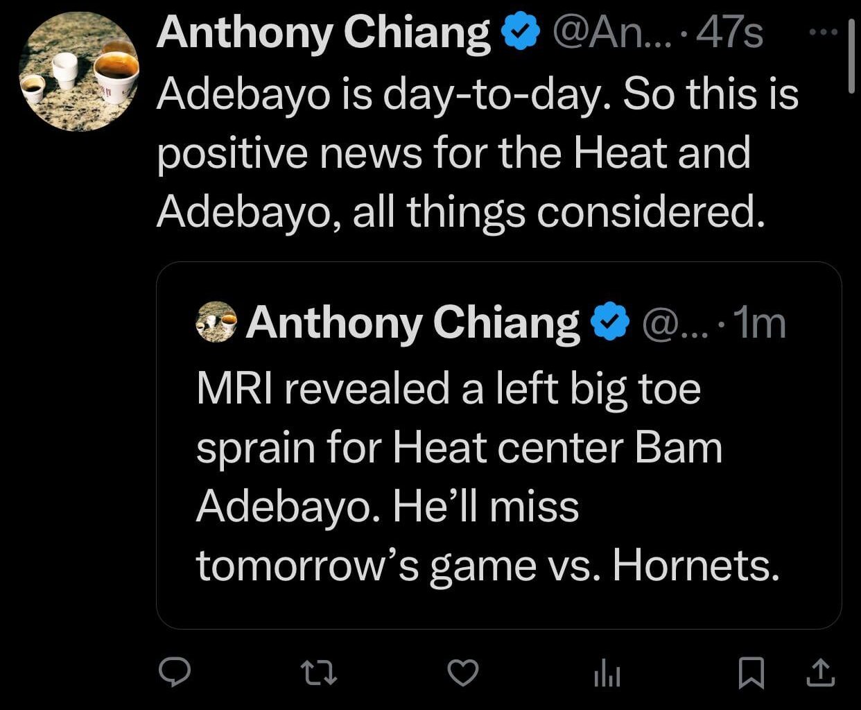
Task: Click the small avatar in the quoted tweet
Action: 216,321
